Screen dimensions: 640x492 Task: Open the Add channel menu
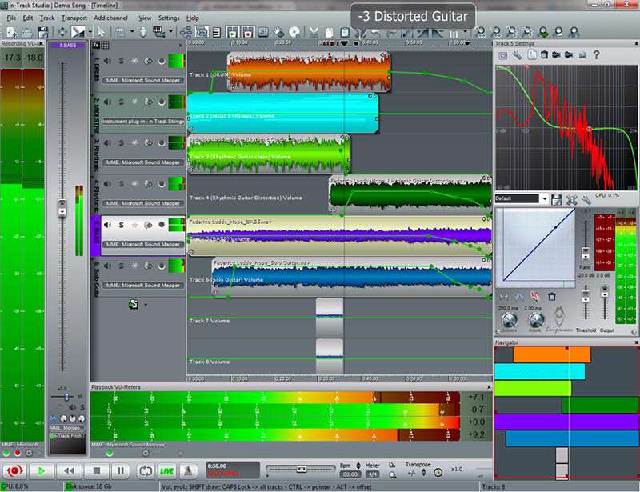110,18
